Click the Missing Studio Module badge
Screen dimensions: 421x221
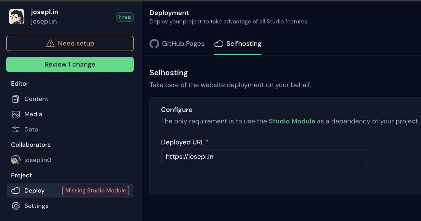point(96,191)
